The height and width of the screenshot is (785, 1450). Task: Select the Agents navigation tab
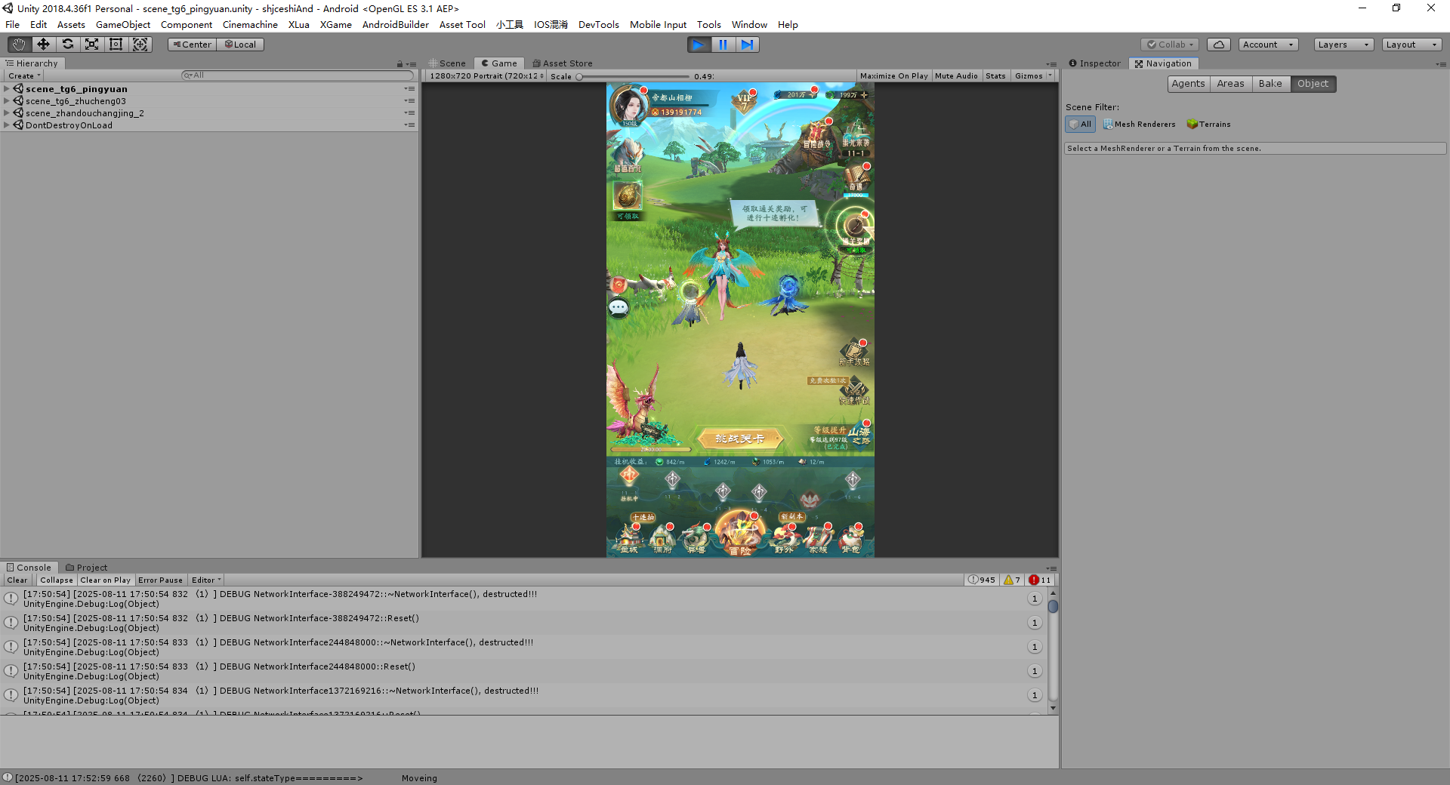point(1189,84)
